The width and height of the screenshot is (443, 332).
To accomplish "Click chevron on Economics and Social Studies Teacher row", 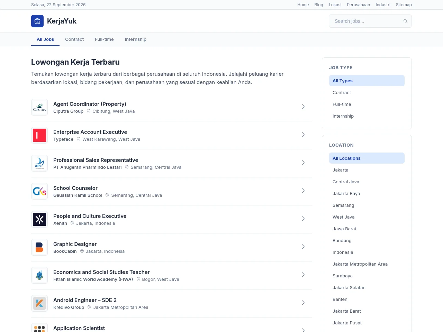I will (303, 275).
